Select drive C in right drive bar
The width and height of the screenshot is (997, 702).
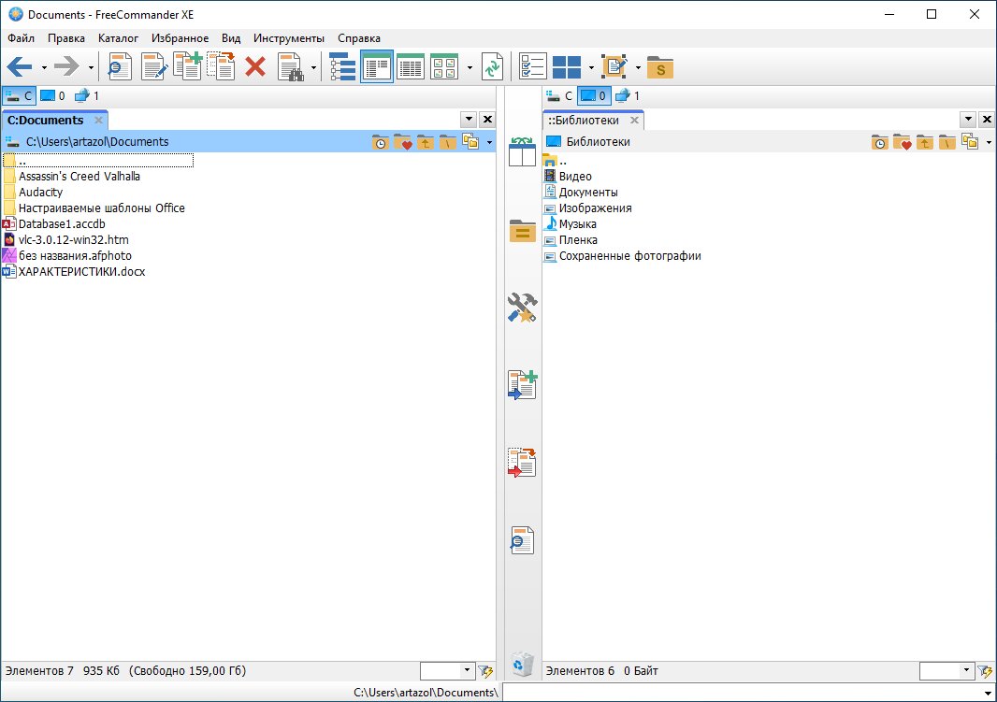559,96
